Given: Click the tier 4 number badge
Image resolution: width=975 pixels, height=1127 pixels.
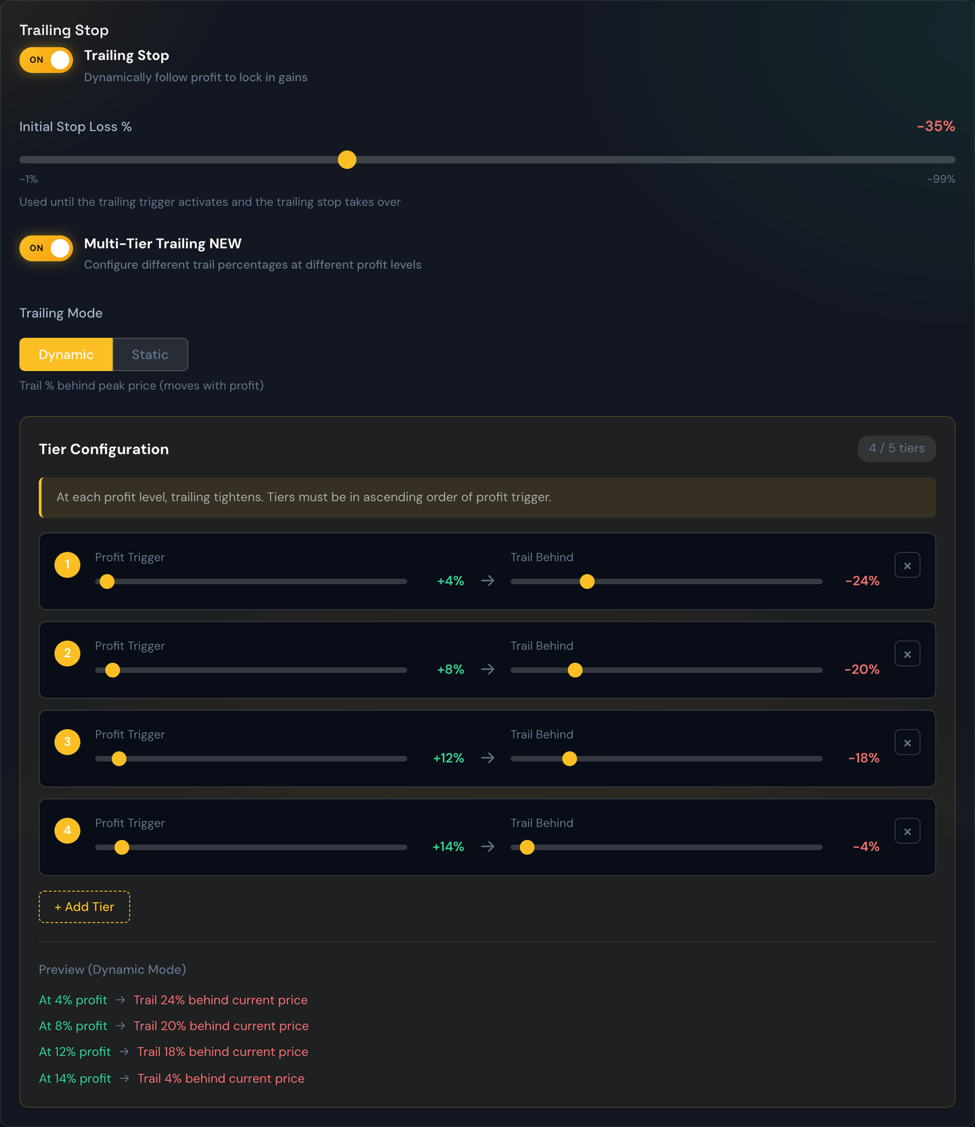Looking at the screenshot, I should [x=67, y=831].
